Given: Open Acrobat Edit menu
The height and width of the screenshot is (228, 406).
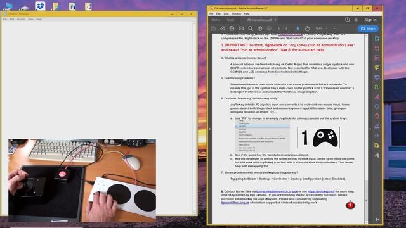Looking at the screenshot, I should click(218, 14).
